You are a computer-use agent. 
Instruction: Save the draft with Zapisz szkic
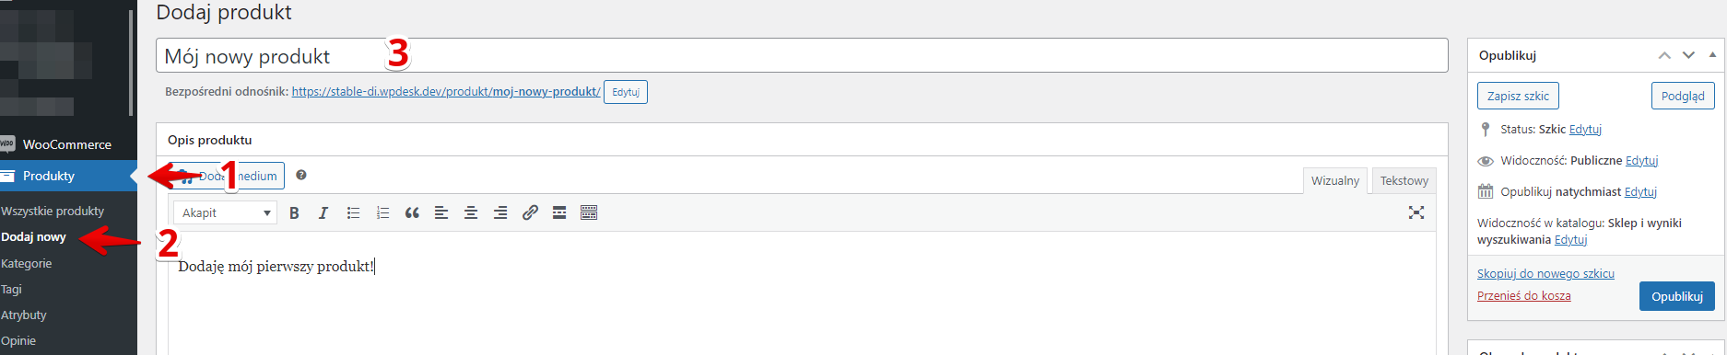pyautogui.click(x=1518, y=96)
